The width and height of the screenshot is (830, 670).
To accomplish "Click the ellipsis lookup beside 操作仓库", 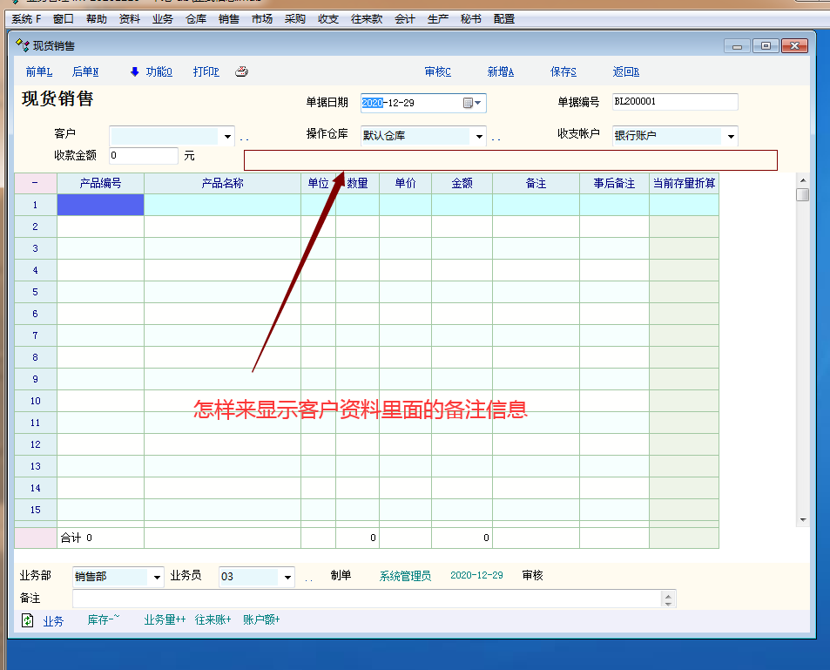I will pos(496,138).
